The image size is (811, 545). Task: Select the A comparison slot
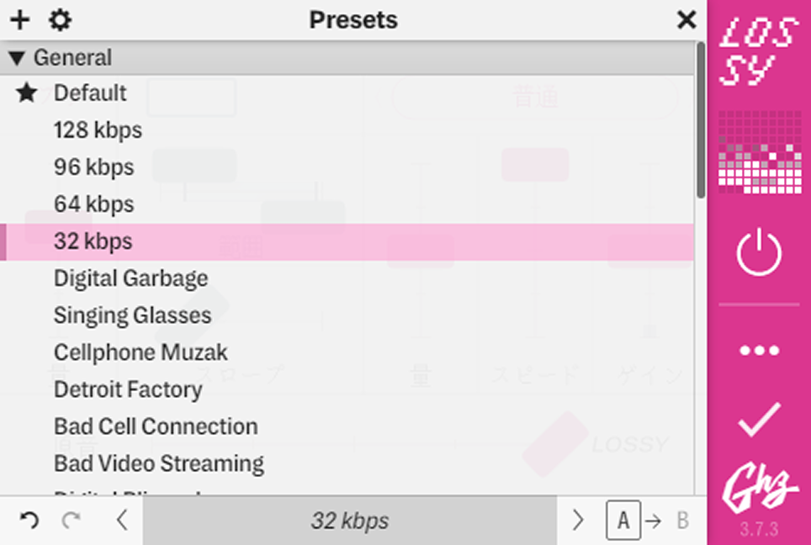[623, 520]
